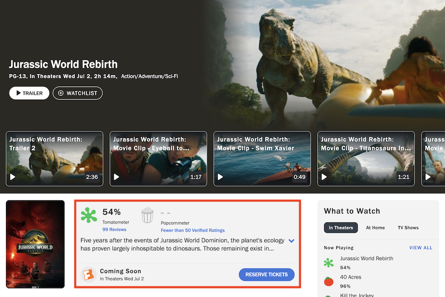The width and height of the screenshot is (445, 297).
Task: Click the Jurassic World Rebirth page title
Action: click(63, 64)
